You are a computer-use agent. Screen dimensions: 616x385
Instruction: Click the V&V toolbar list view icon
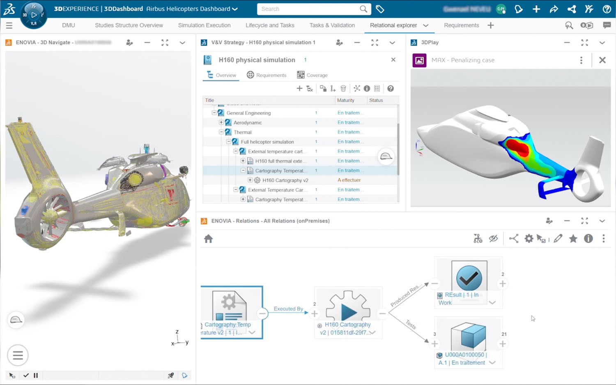coord(377,88)
